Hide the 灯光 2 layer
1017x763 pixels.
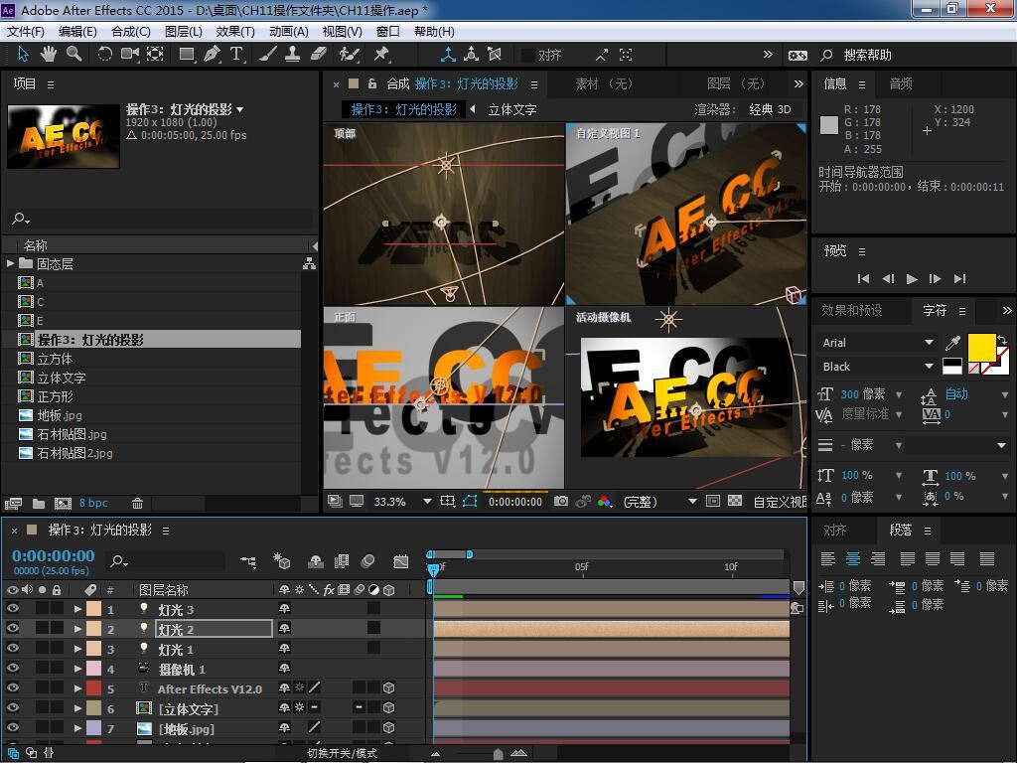coord(12,628)
